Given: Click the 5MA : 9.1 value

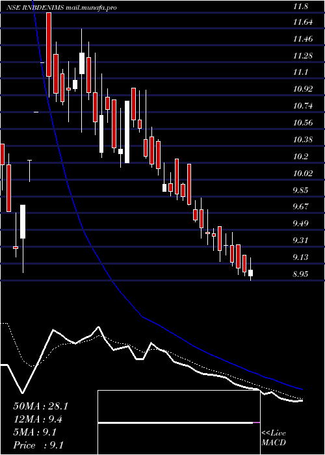Looking at the screenshot, I should 35,432.
